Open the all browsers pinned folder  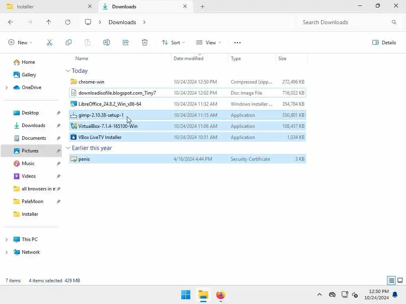pos(38,189)
